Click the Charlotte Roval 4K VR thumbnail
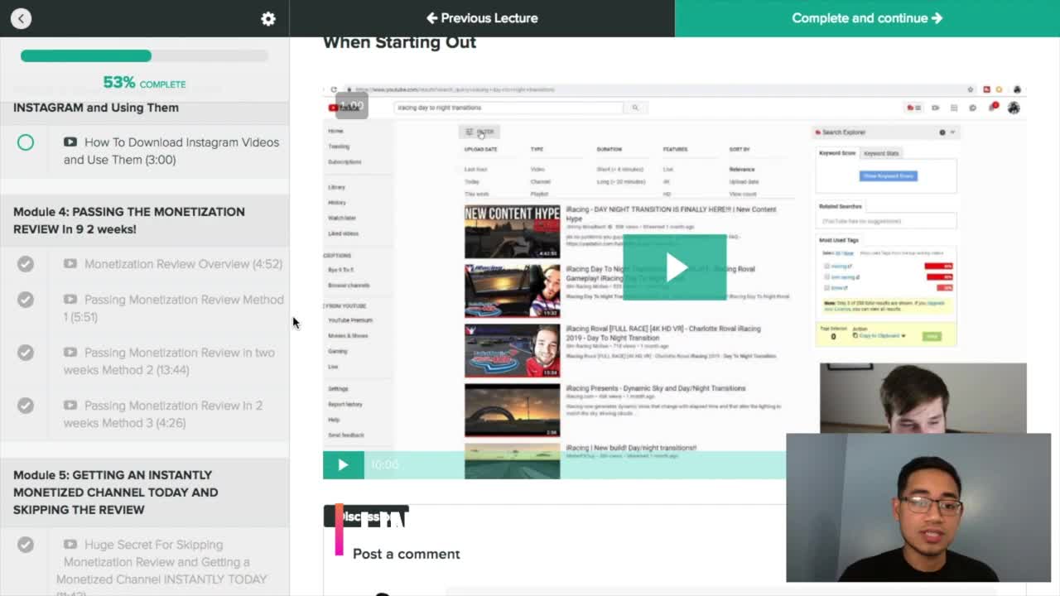The height and width of the screenshot is (596, 1060). coord(512,351)
